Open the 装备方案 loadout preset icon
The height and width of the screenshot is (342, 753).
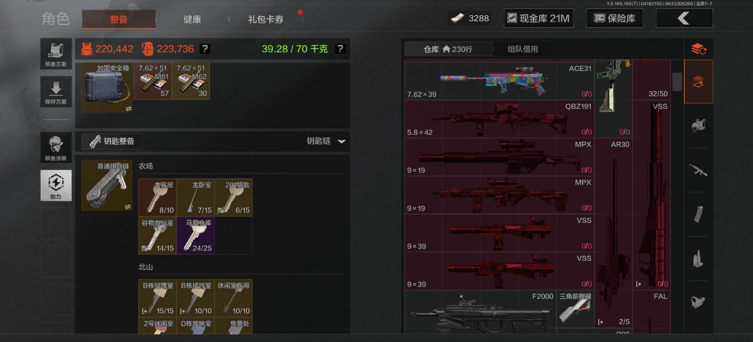coord(56,54)
